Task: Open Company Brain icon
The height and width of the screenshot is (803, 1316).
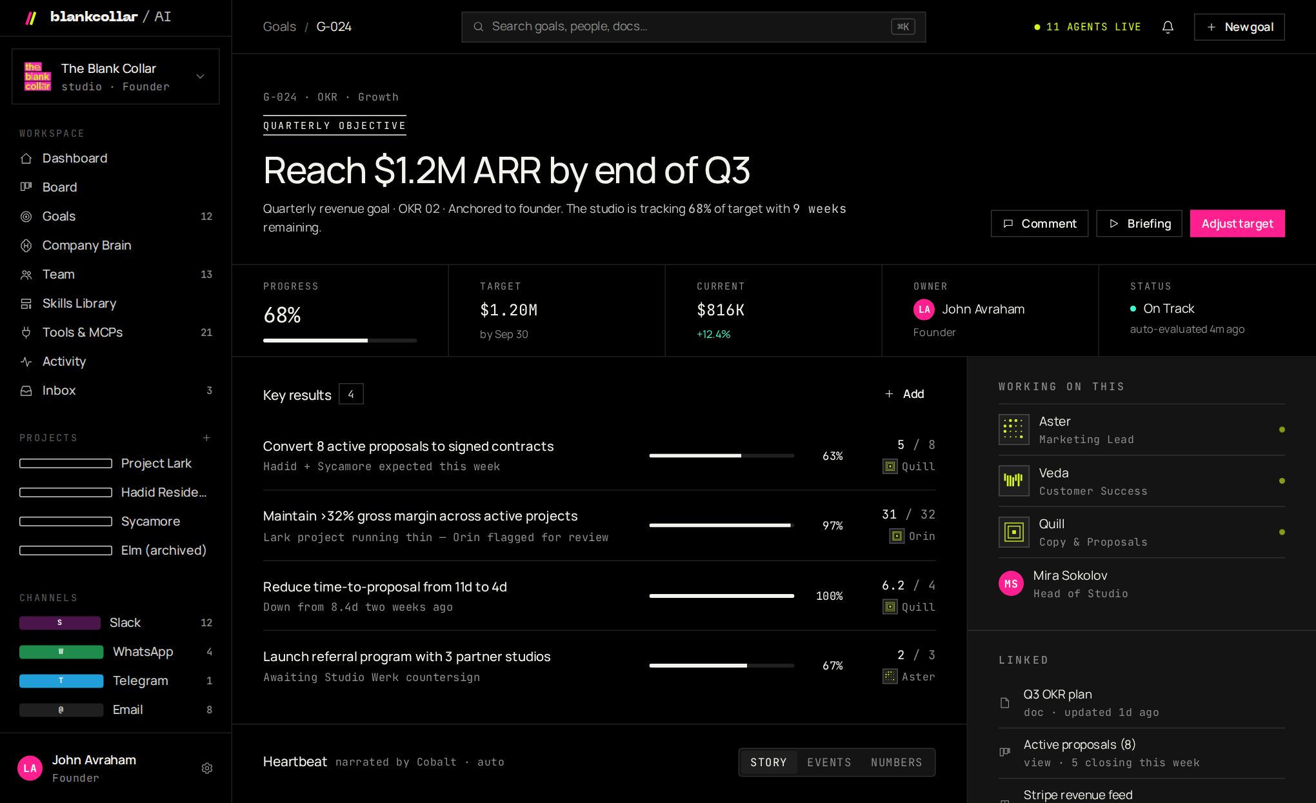Action: point(26,246)
